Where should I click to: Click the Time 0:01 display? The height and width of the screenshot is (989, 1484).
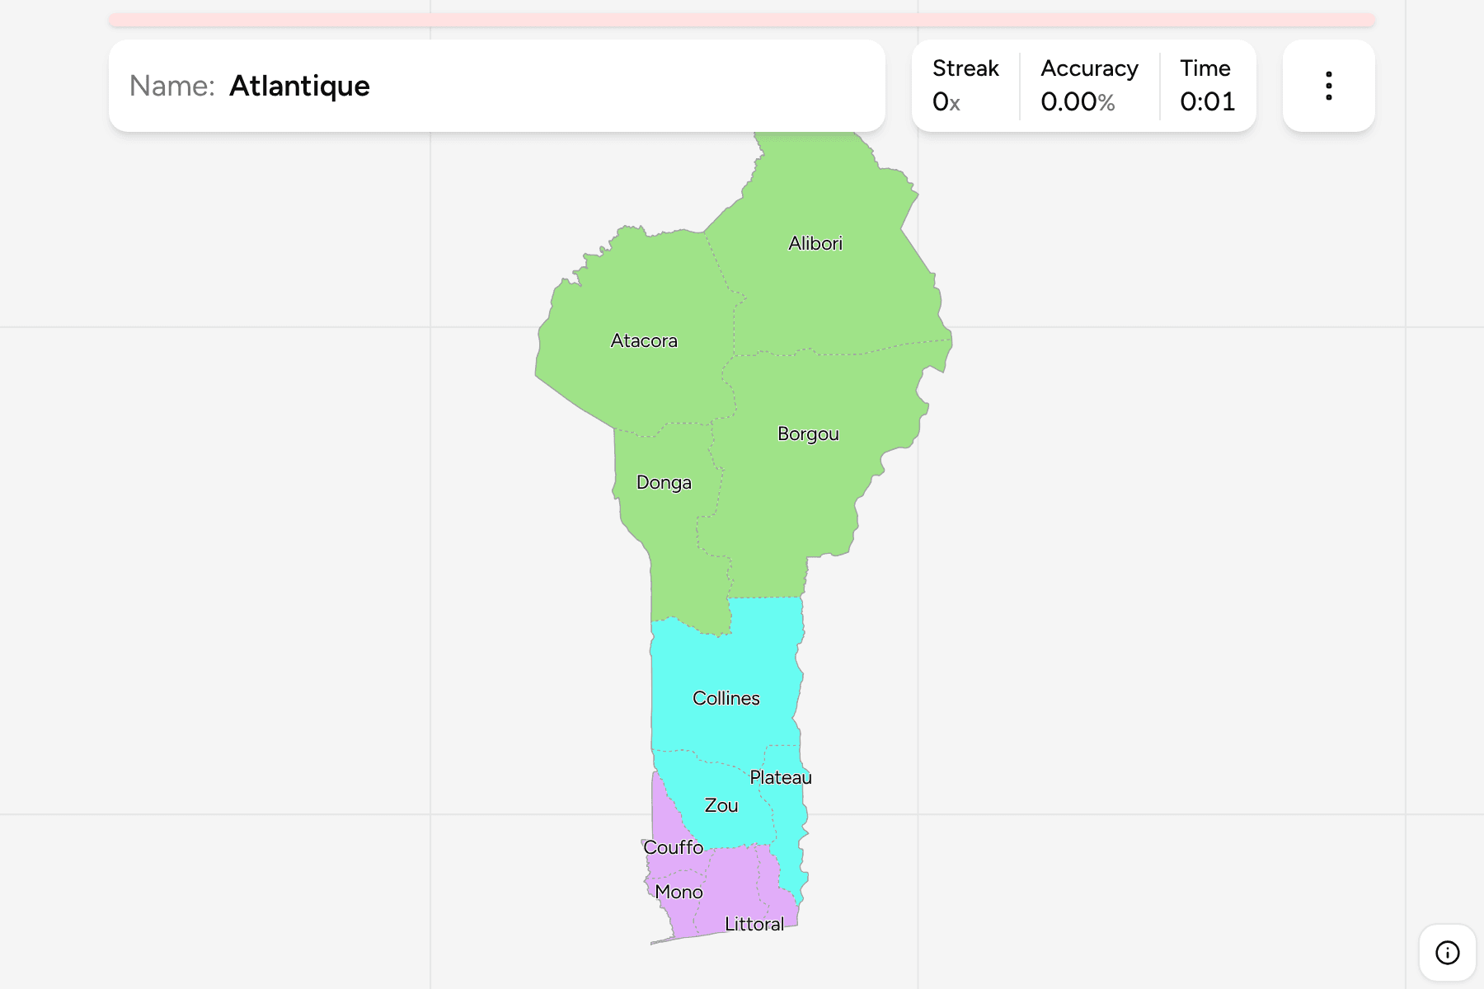coord(1207,86)
